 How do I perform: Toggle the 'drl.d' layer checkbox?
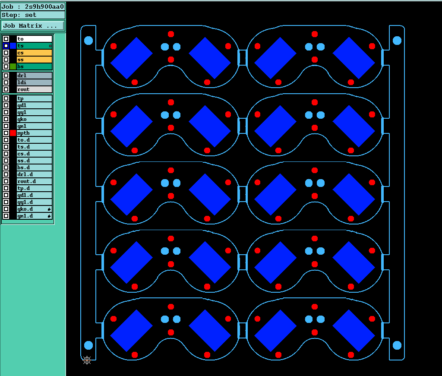pos(6,174)
